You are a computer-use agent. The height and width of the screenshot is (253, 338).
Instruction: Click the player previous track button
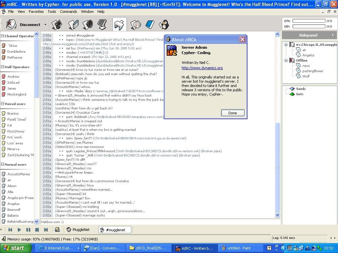pos(10,230)
